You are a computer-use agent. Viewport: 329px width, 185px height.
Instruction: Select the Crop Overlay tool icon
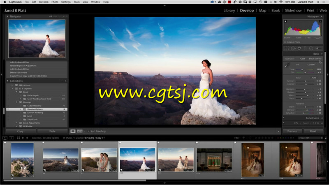tap(286, 48)
